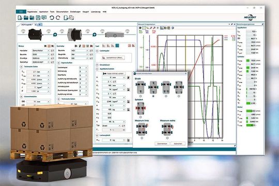Screen dimensions: 279x186
Task: Pin the chart panel with pushpin icon
Action: pyautogui.click(x=231, y=24)
